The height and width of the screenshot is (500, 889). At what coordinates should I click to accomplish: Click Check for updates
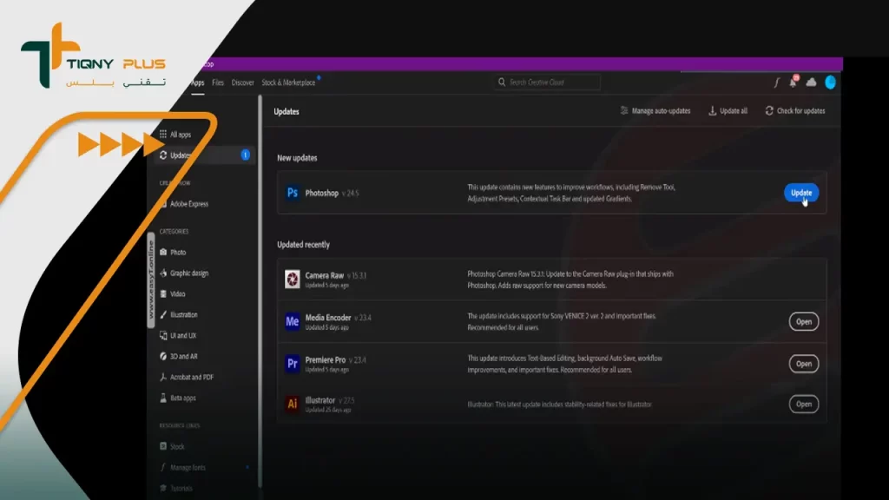pos(795,111)
